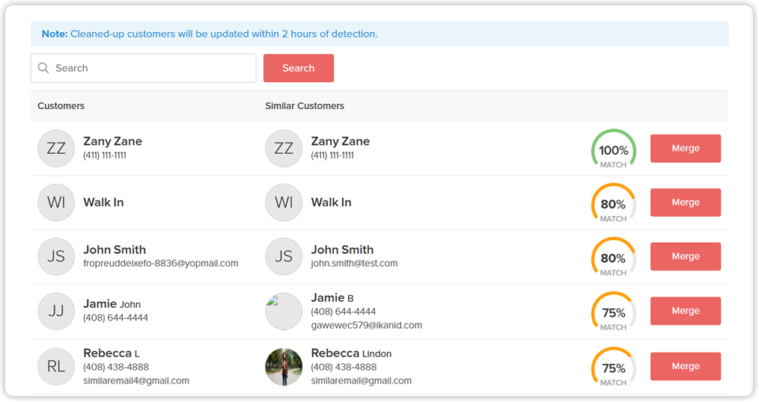
Task: Open ZZ avatar in Similar Customers column
Action: click(284, 149)
